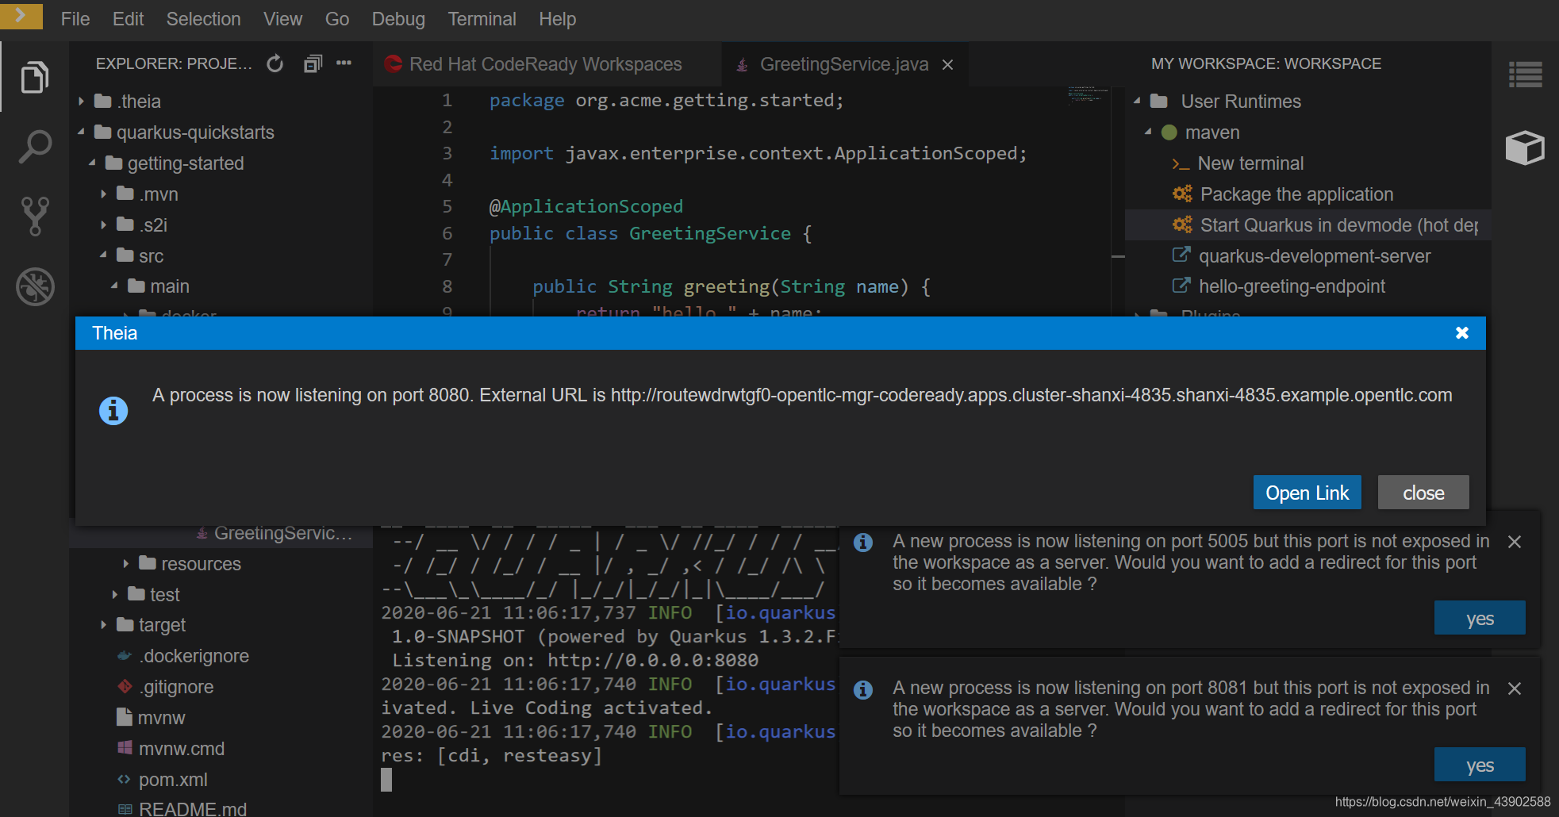Open the Search view in sidebar

[x=34, y=147]
